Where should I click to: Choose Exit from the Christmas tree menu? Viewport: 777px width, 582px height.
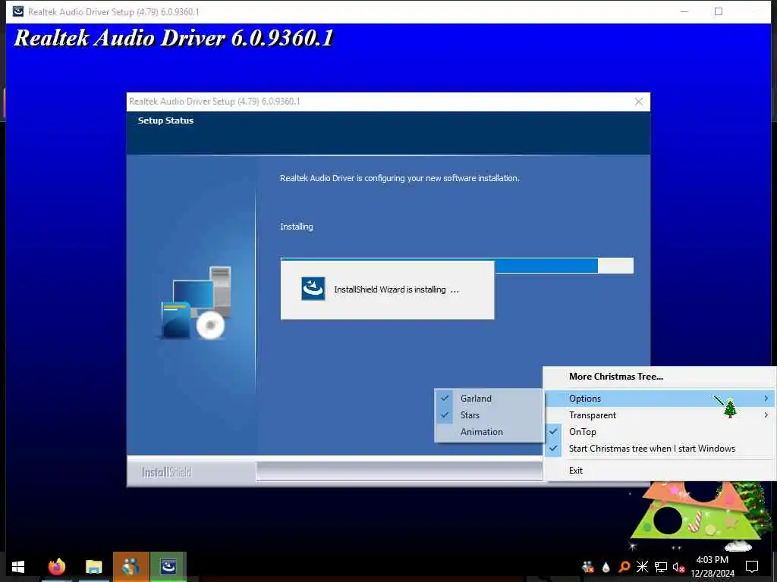point(659,471)
